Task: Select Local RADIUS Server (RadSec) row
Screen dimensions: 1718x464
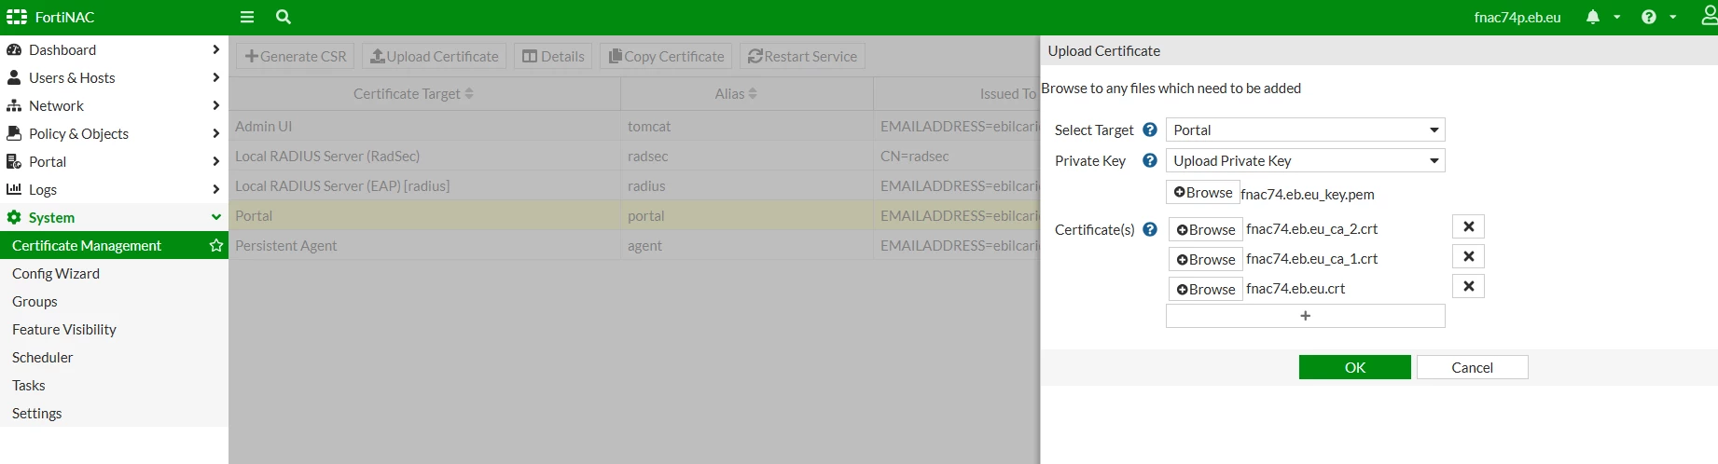Action: [x=634, y=156]
